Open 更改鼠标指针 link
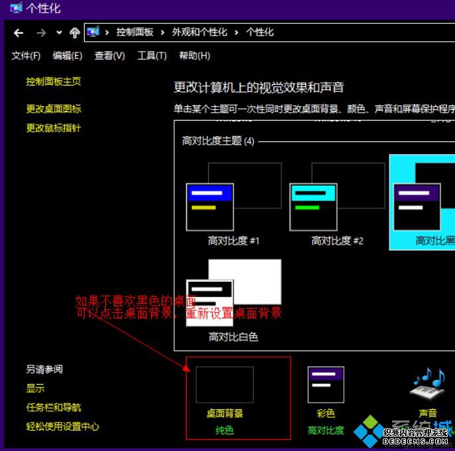Screen dimensions: 455x451 point(54,128)
